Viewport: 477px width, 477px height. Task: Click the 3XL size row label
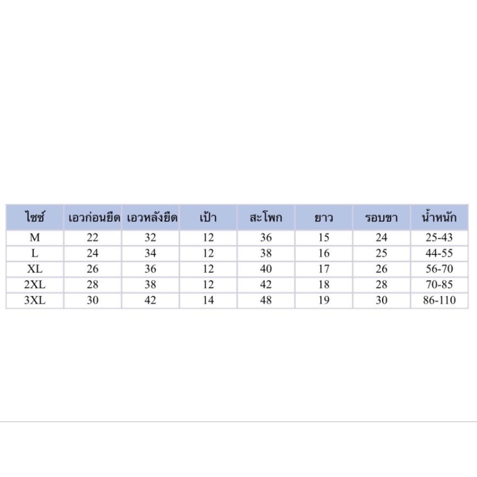pos(35,300)
